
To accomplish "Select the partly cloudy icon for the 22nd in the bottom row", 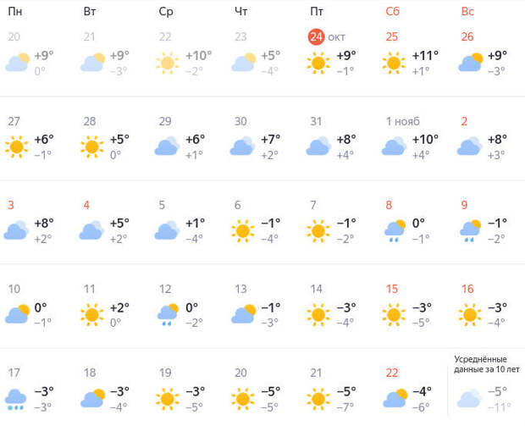I will (394, 398).
